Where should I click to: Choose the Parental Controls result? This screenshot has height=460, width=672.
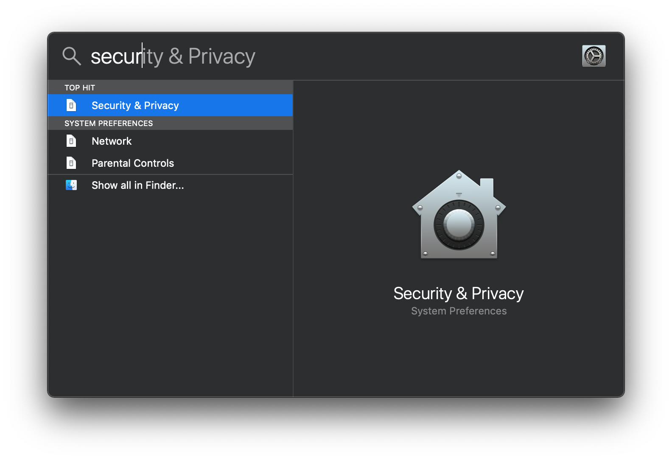tap(133, 163)
